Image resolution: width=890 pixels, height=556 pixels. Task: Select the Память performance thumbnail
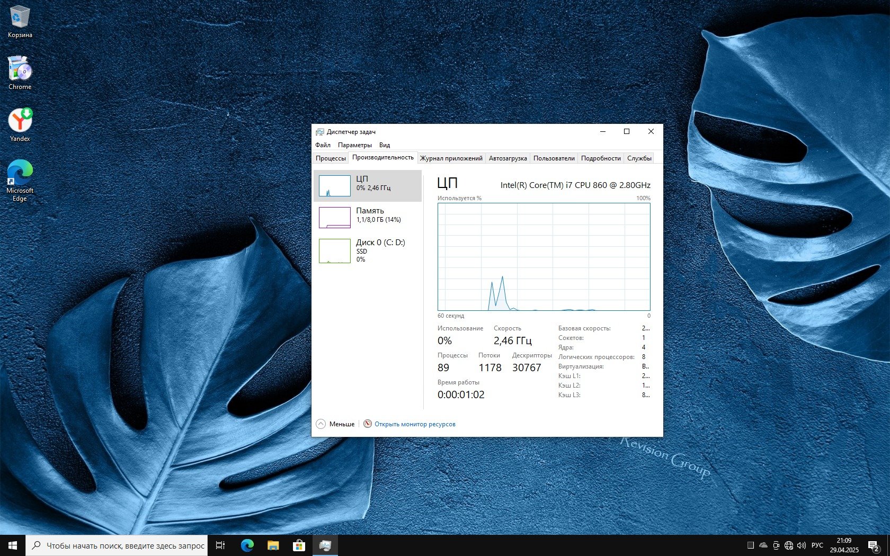[x=368, y=217]
